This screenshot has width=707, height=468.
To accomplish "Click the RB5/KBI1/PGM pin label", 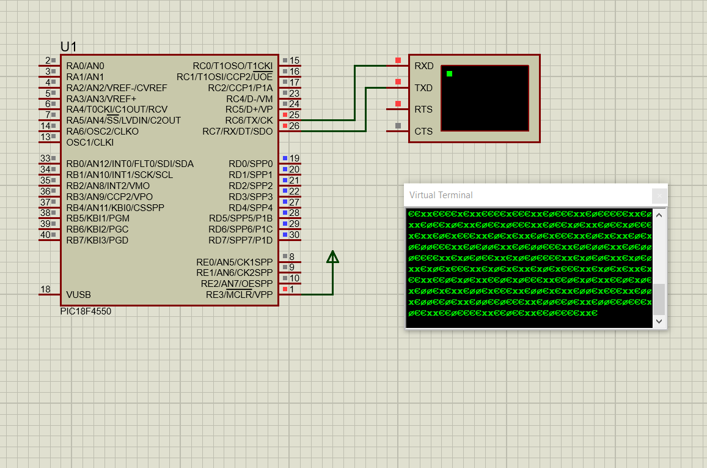I will [98, 218].
